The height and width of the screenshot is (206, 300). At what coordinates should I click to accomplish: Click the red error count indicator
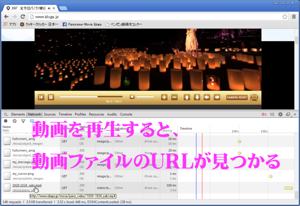(264, 114)
